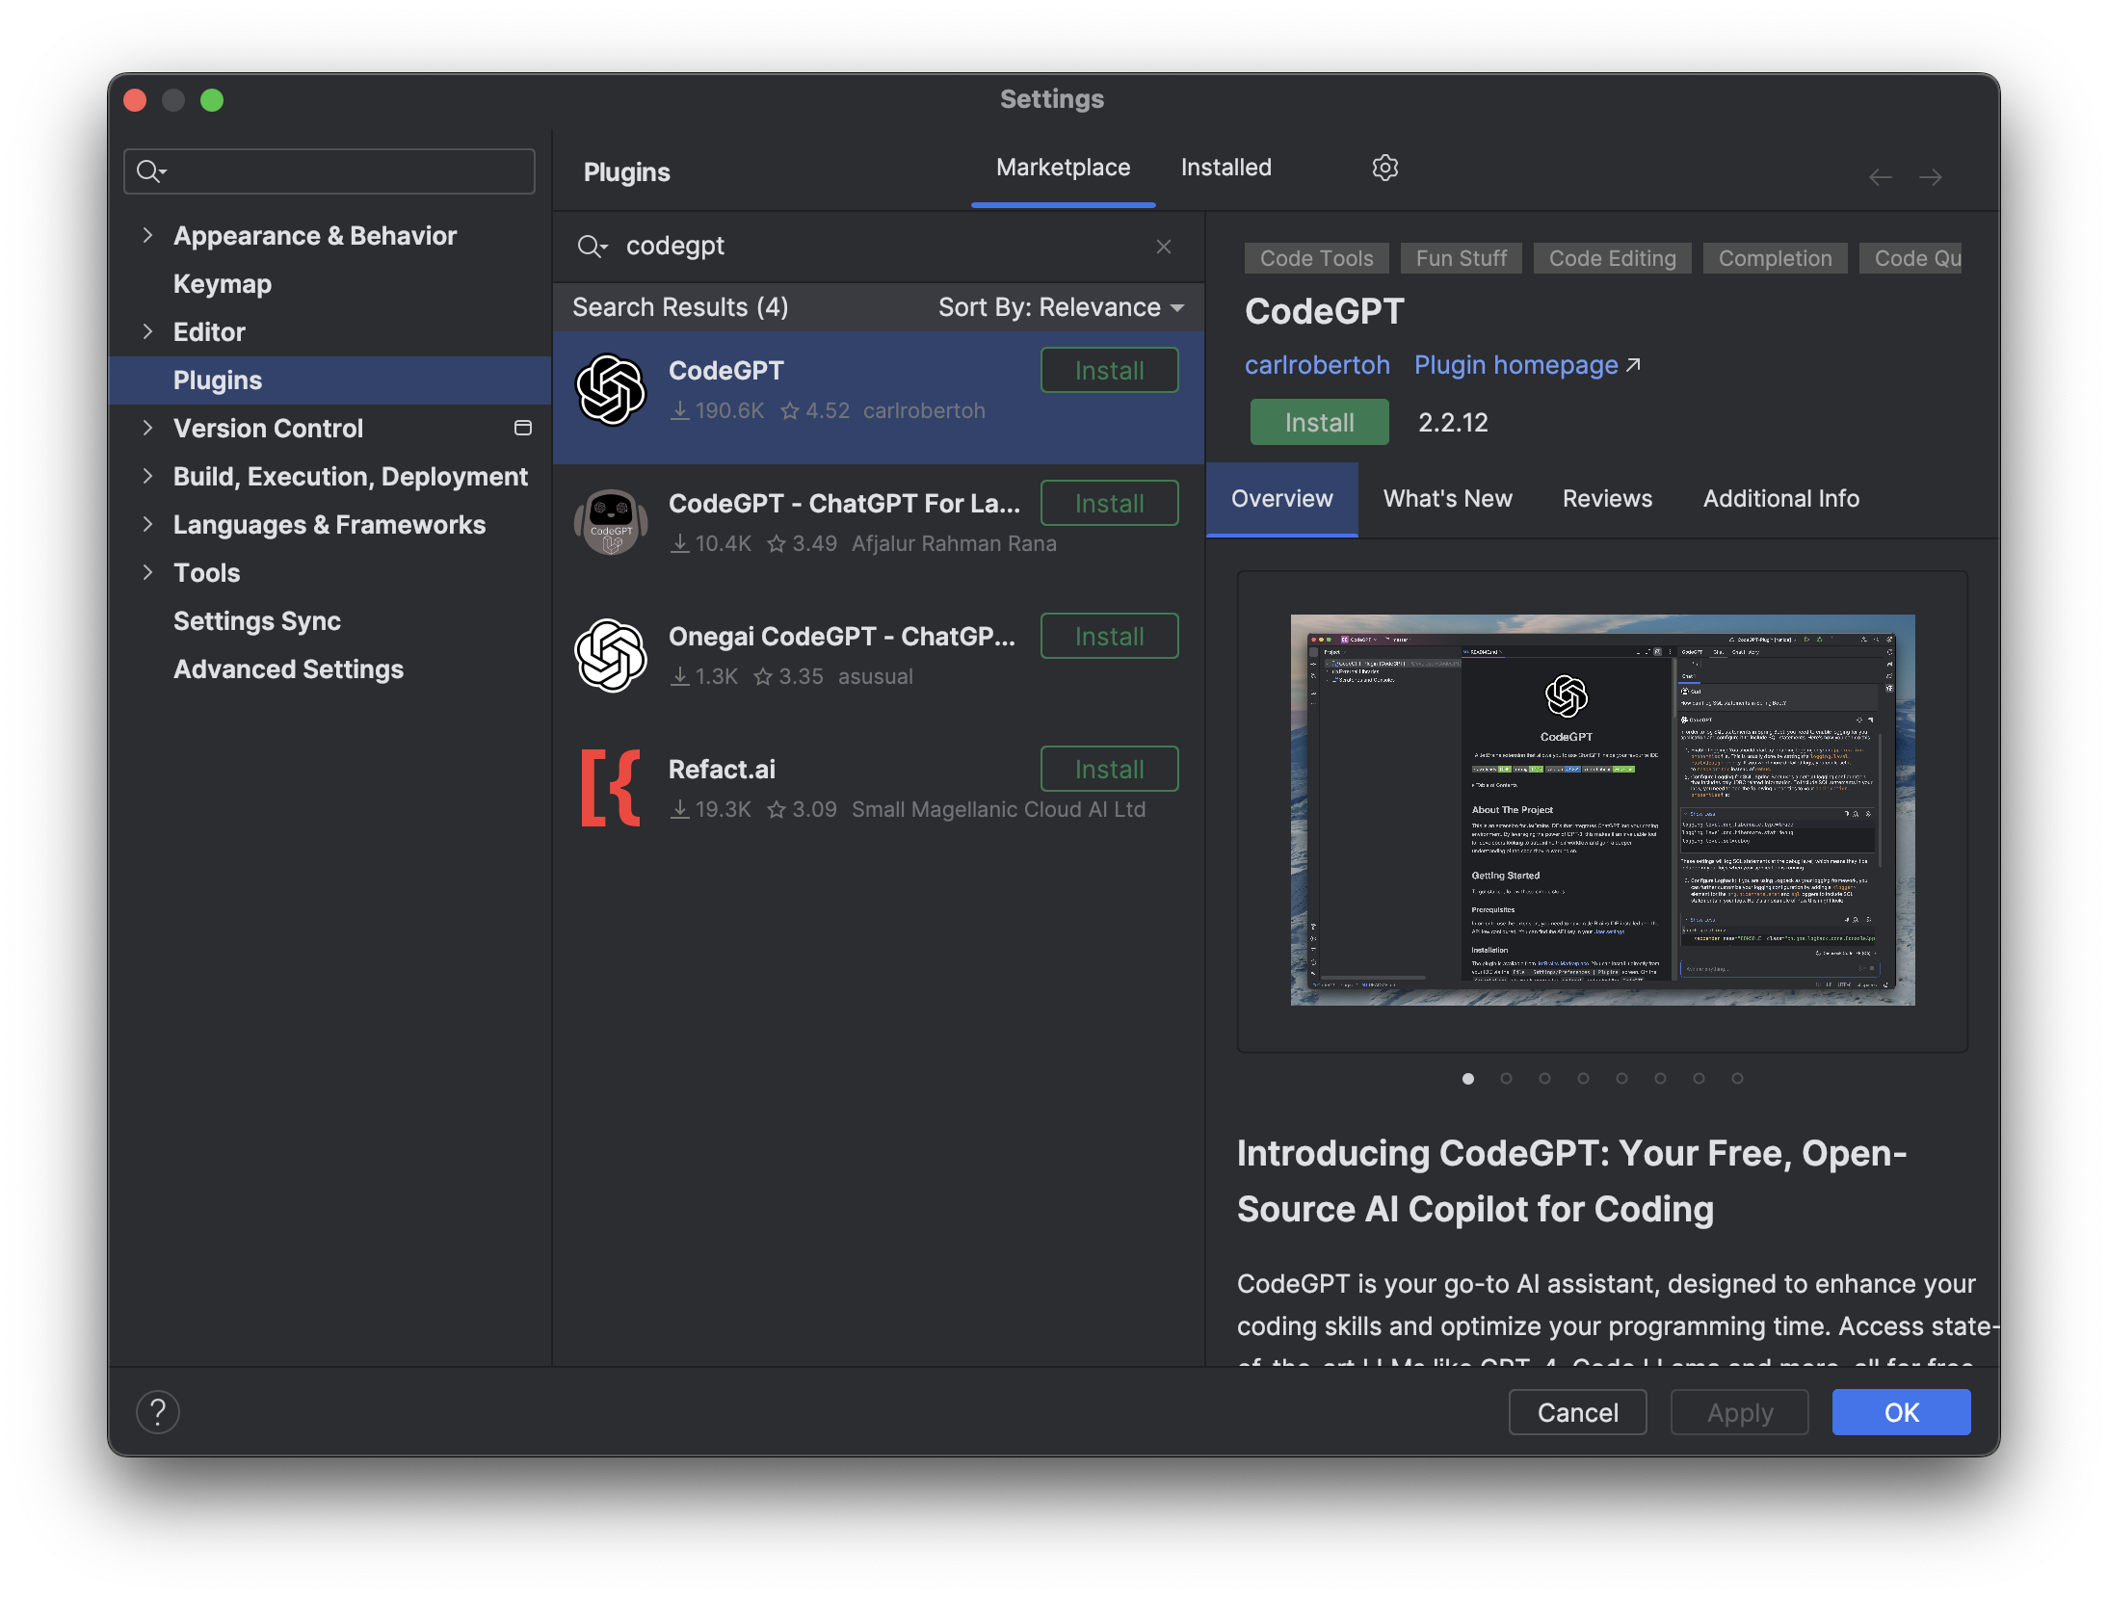Viewport: 2108px width, 1599px height.
Task: Click the CodeGPT plugin logo icon
Action: [611, 390]
